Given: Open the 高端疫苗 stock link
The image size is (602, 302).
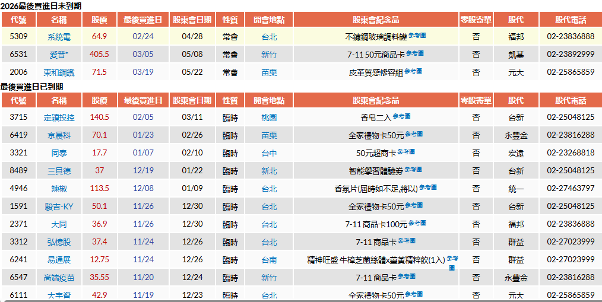Looking at the screenshot, I should point(59,278).
